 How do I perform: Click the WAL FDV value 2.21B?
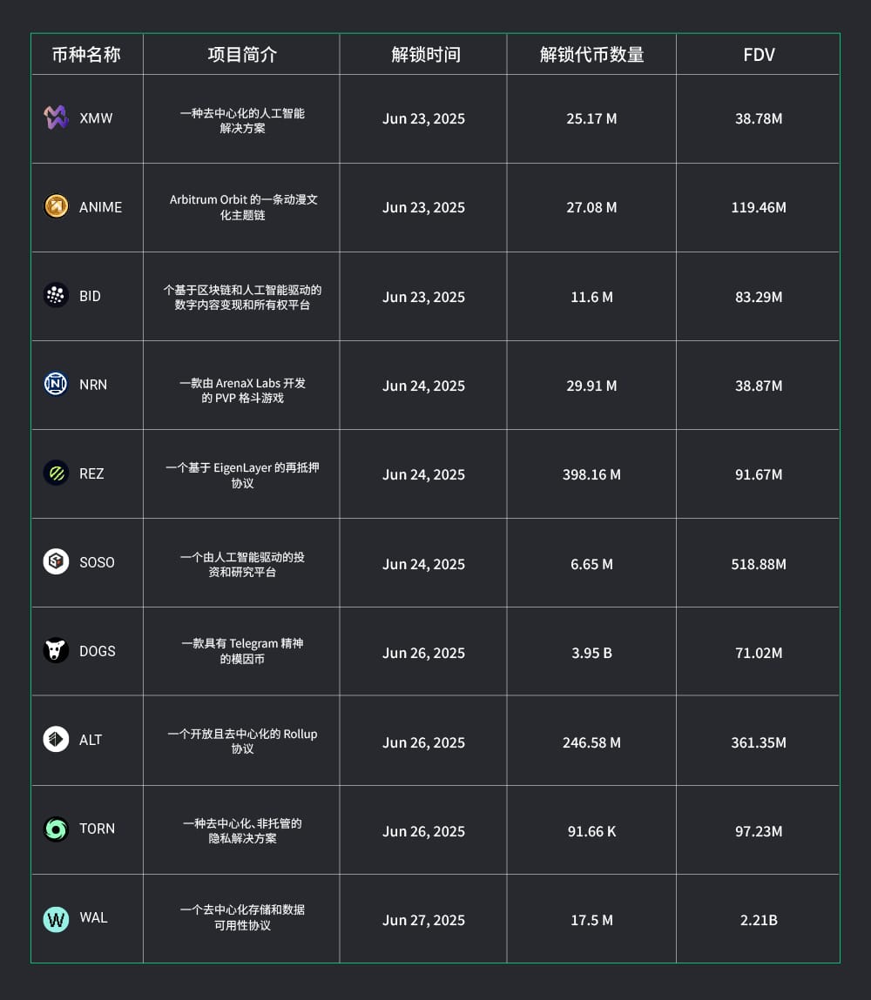pyautogui.click(x=759, y=919)
